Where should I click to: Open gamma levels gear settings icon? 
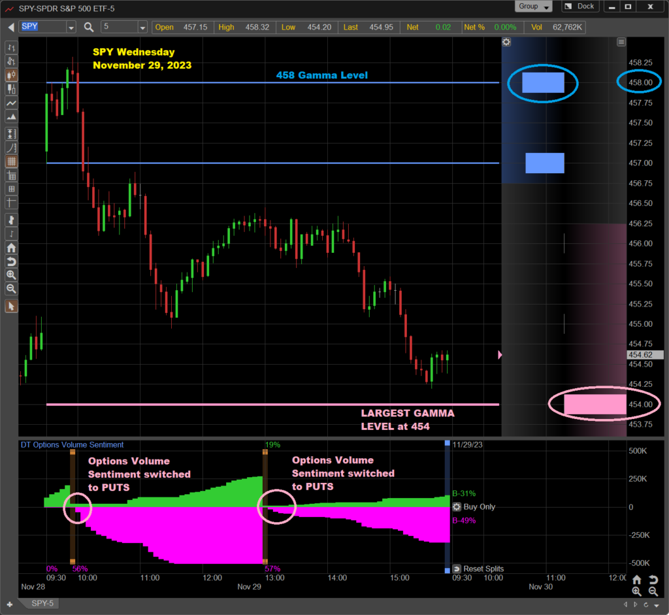tap(506, 42)
